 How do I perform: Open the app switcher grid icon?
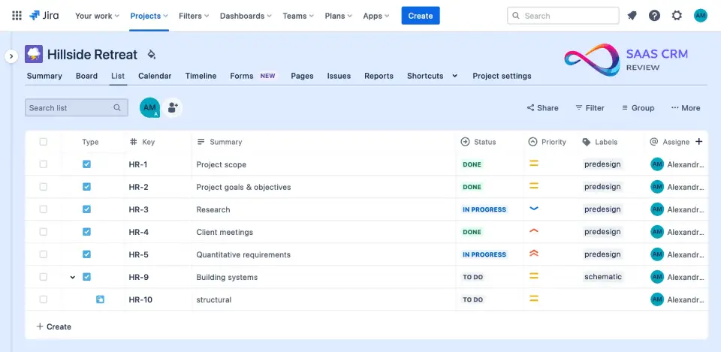(17, 16)
